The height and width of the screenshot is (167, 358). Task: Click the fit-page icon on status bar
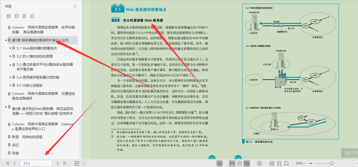(x=279, y=163)
